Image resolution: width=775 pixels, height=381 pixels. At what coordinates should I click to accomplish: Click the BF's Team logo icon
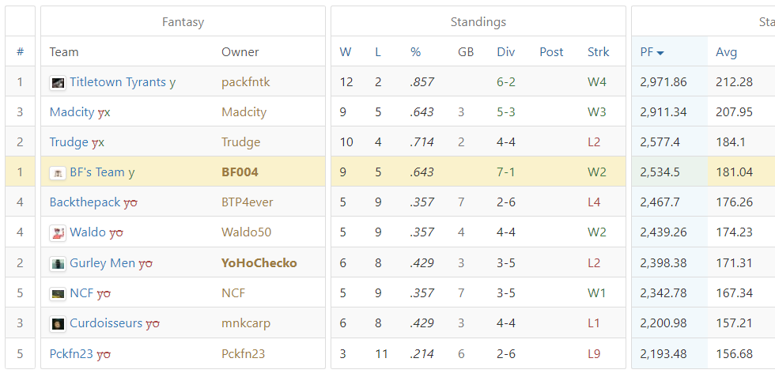point(58,173)
